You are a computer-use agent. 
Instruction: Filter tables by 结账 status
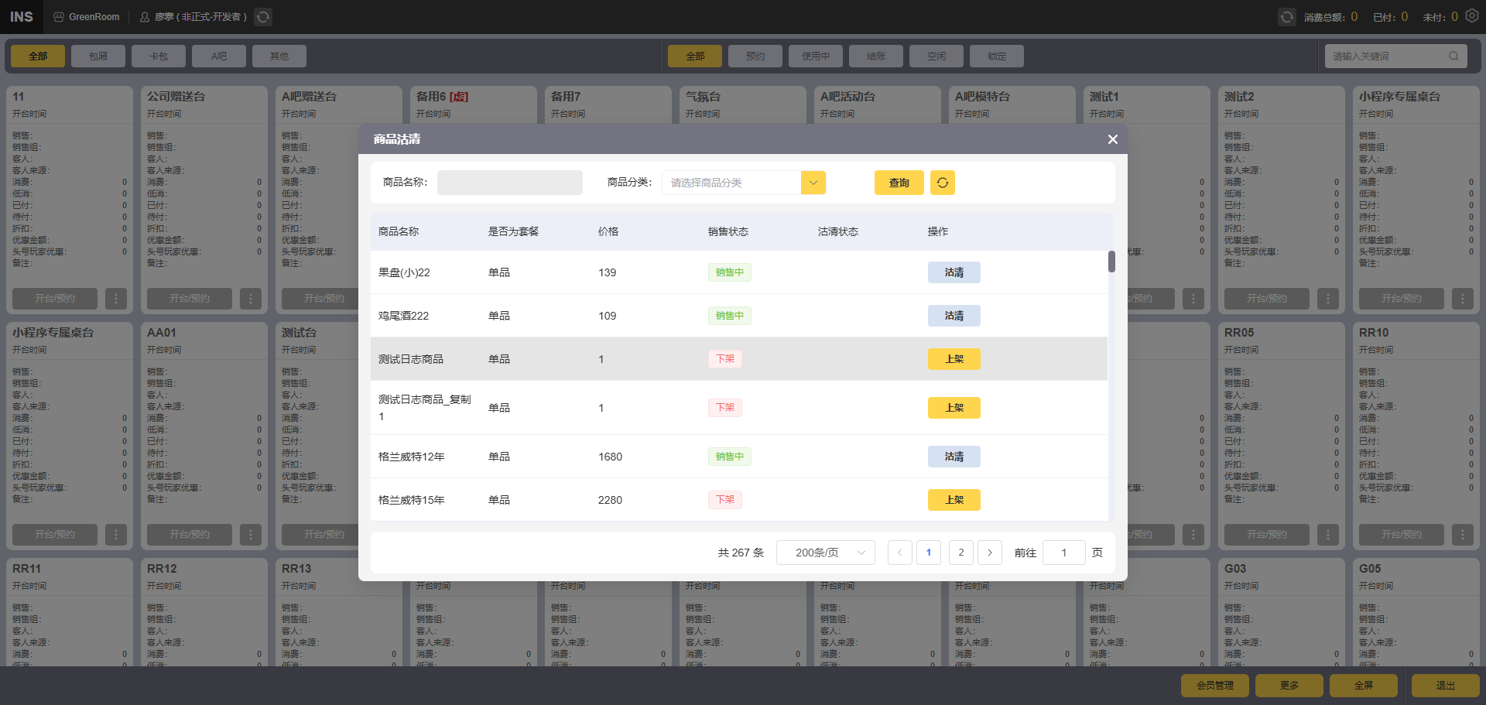[876, 56]
